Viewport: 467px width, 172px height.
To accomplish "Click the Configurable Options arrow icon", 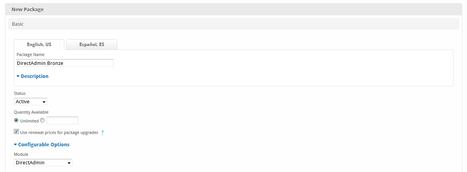I will 15,145.
